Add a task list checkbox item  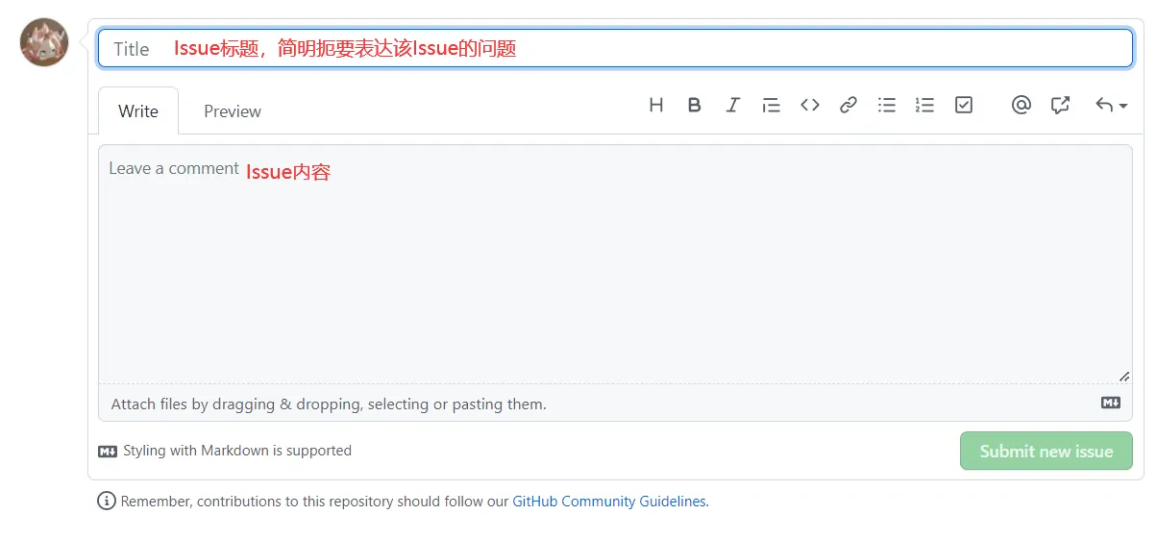[x=964, y=106]
